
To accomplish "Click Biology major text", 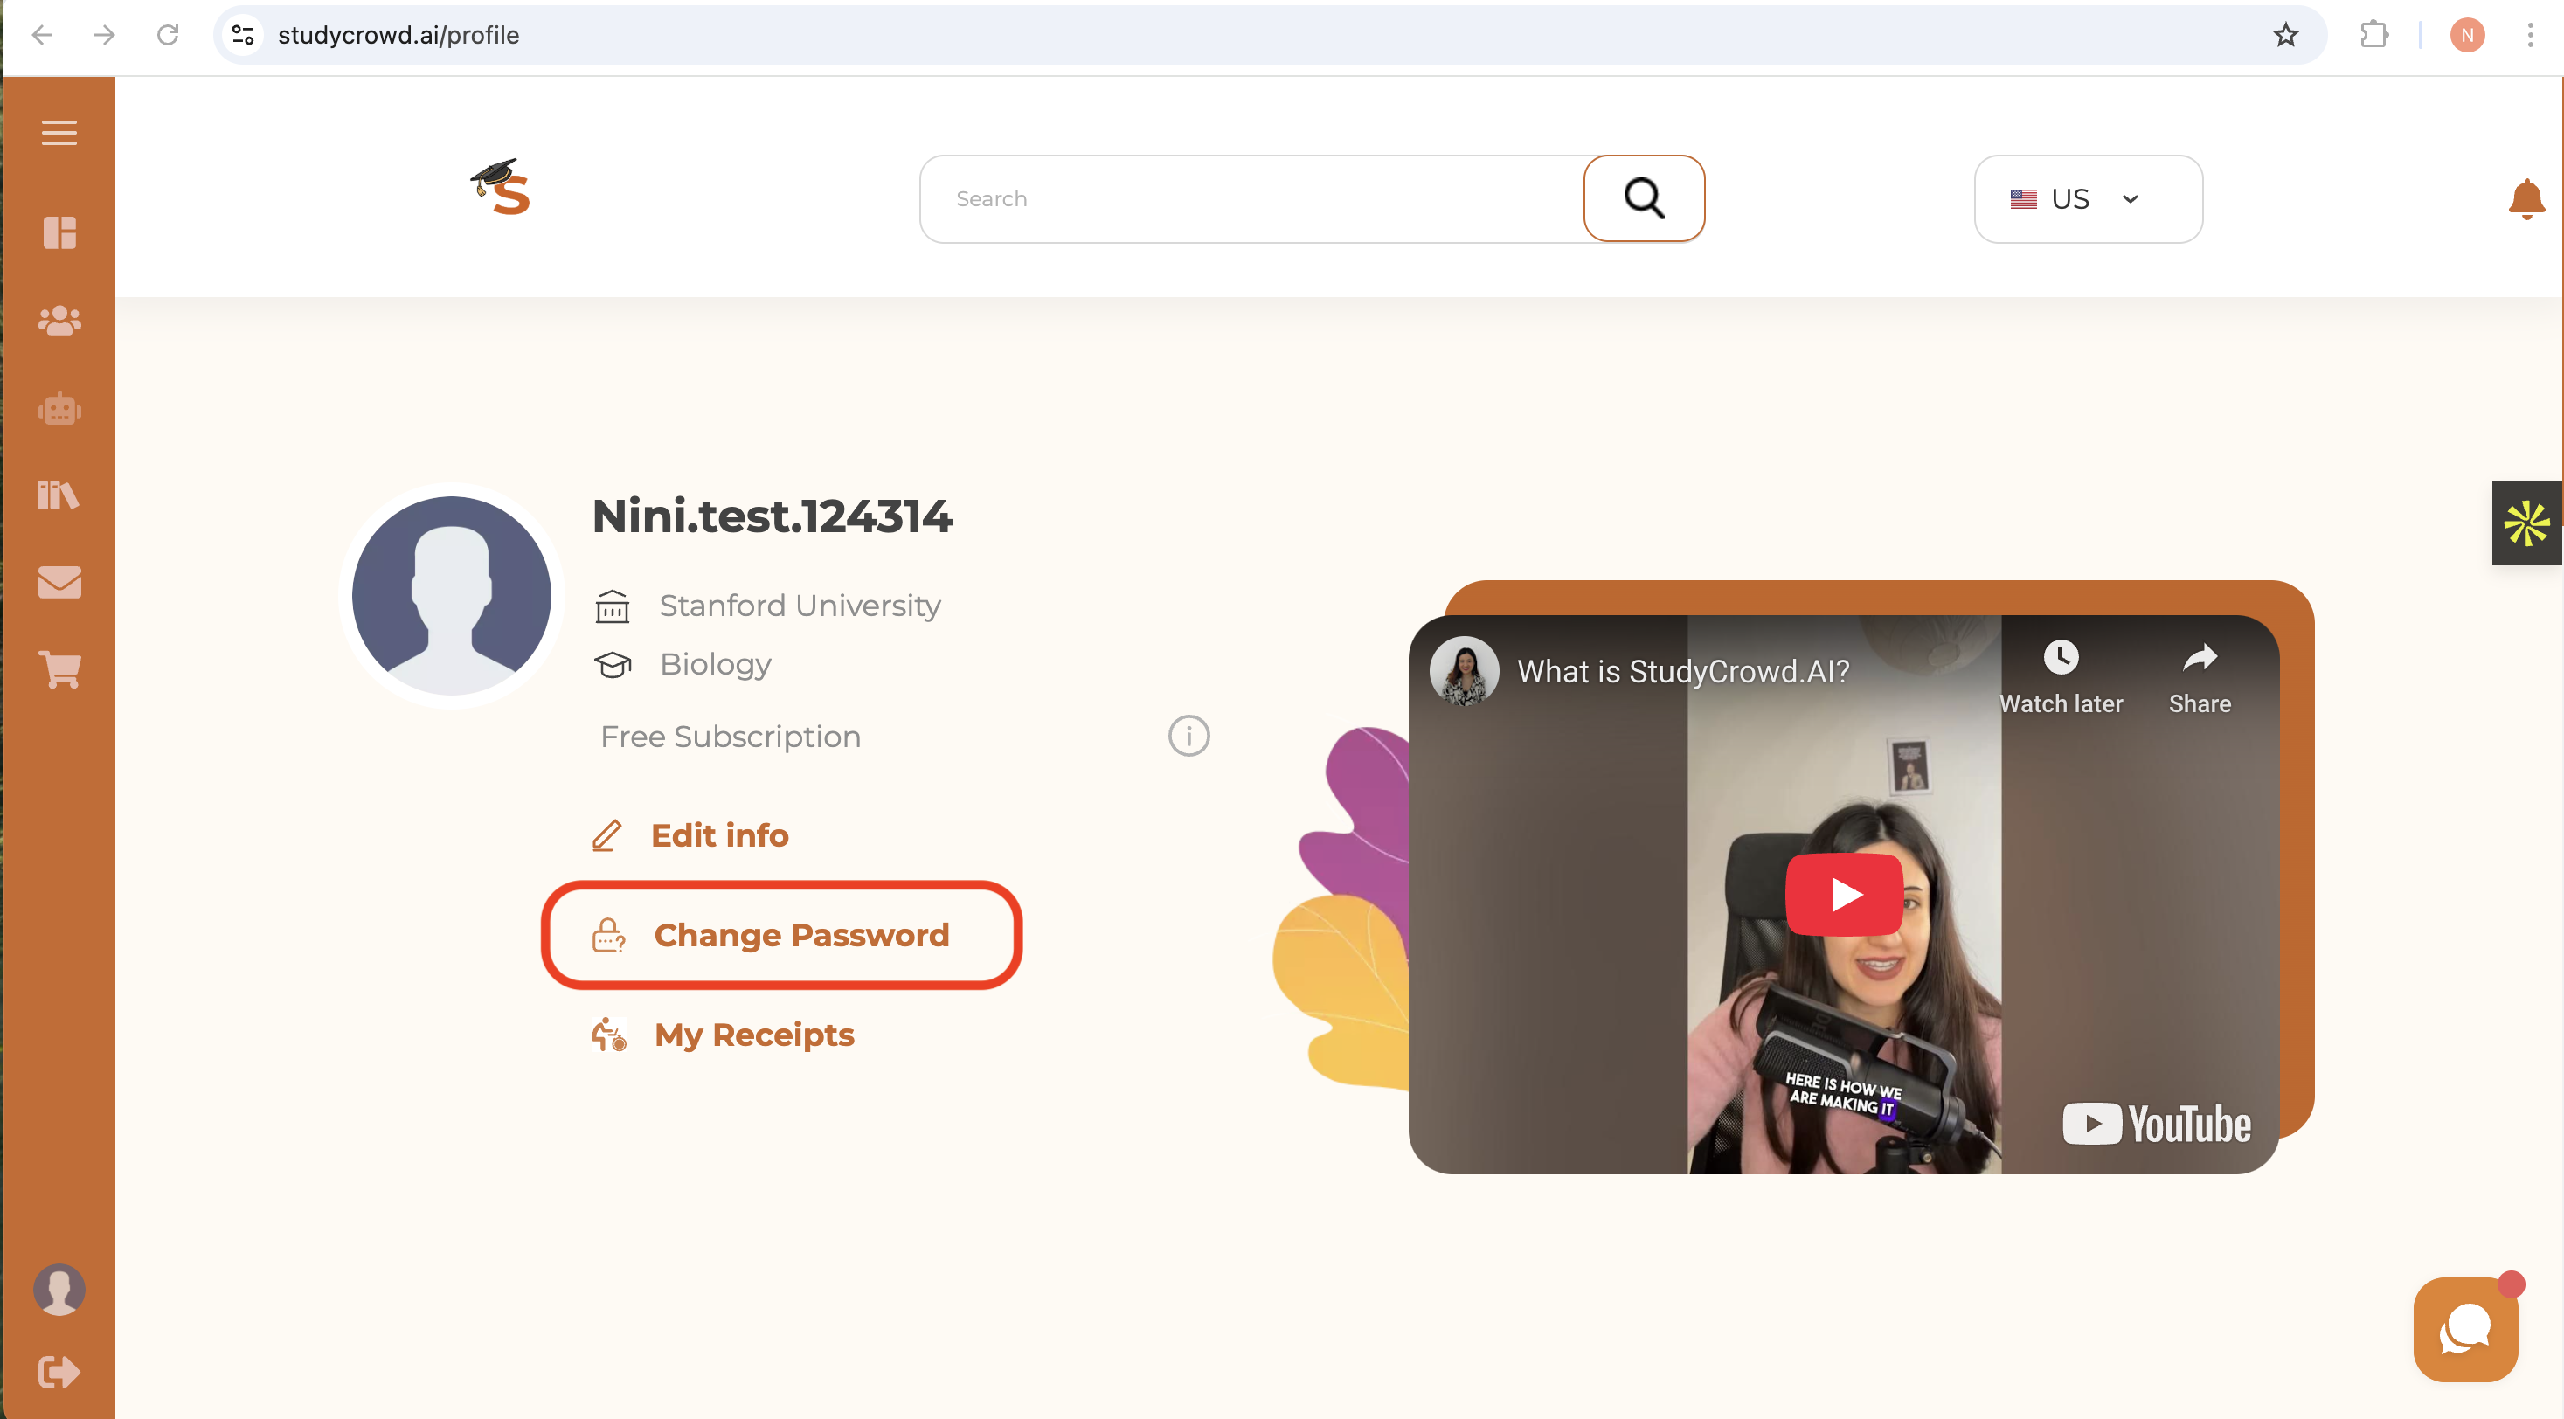I will coord(716,664).
